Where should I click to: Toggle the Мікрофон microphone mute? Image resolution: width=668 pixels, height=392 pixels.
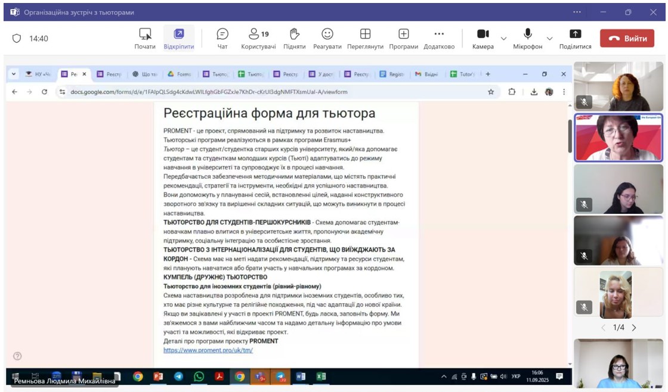click(x=527, y=39)
